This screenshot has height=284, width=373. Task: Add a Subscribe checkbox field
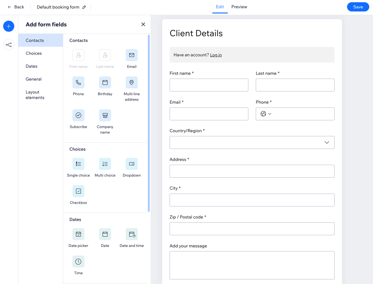(78, 115)
